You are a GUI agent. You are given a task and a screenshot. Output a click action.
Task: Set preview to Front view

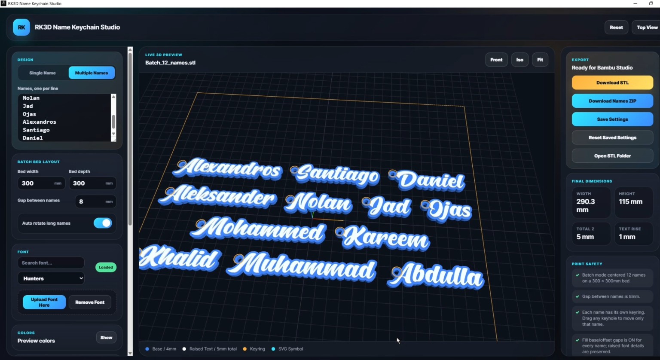pos(496,60)
